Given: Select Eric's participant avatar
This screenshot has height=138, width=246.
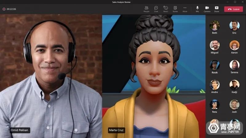Looking at the screenshot, I should pyautogui.click(x=234, y=25).
